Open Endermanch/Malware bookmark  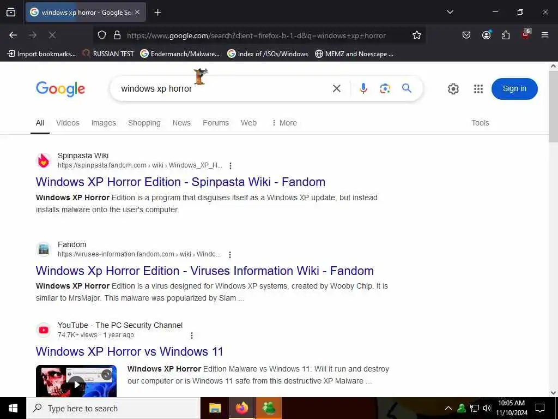[180, 54]
